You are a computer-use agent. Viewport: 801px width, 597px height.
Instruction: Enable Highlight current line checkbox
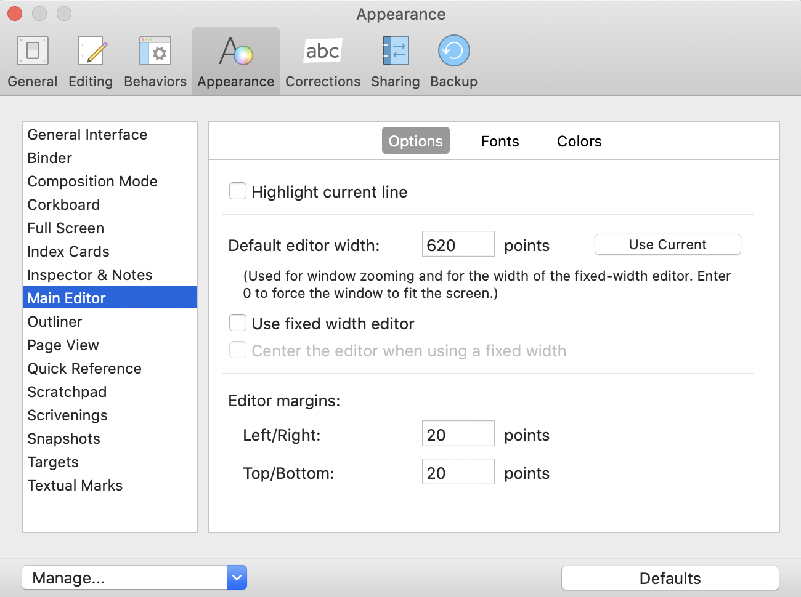238,191
